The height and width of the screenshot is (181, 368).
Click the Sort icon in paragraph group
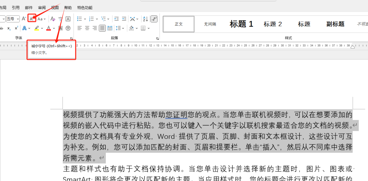click(x=145, y=19)
